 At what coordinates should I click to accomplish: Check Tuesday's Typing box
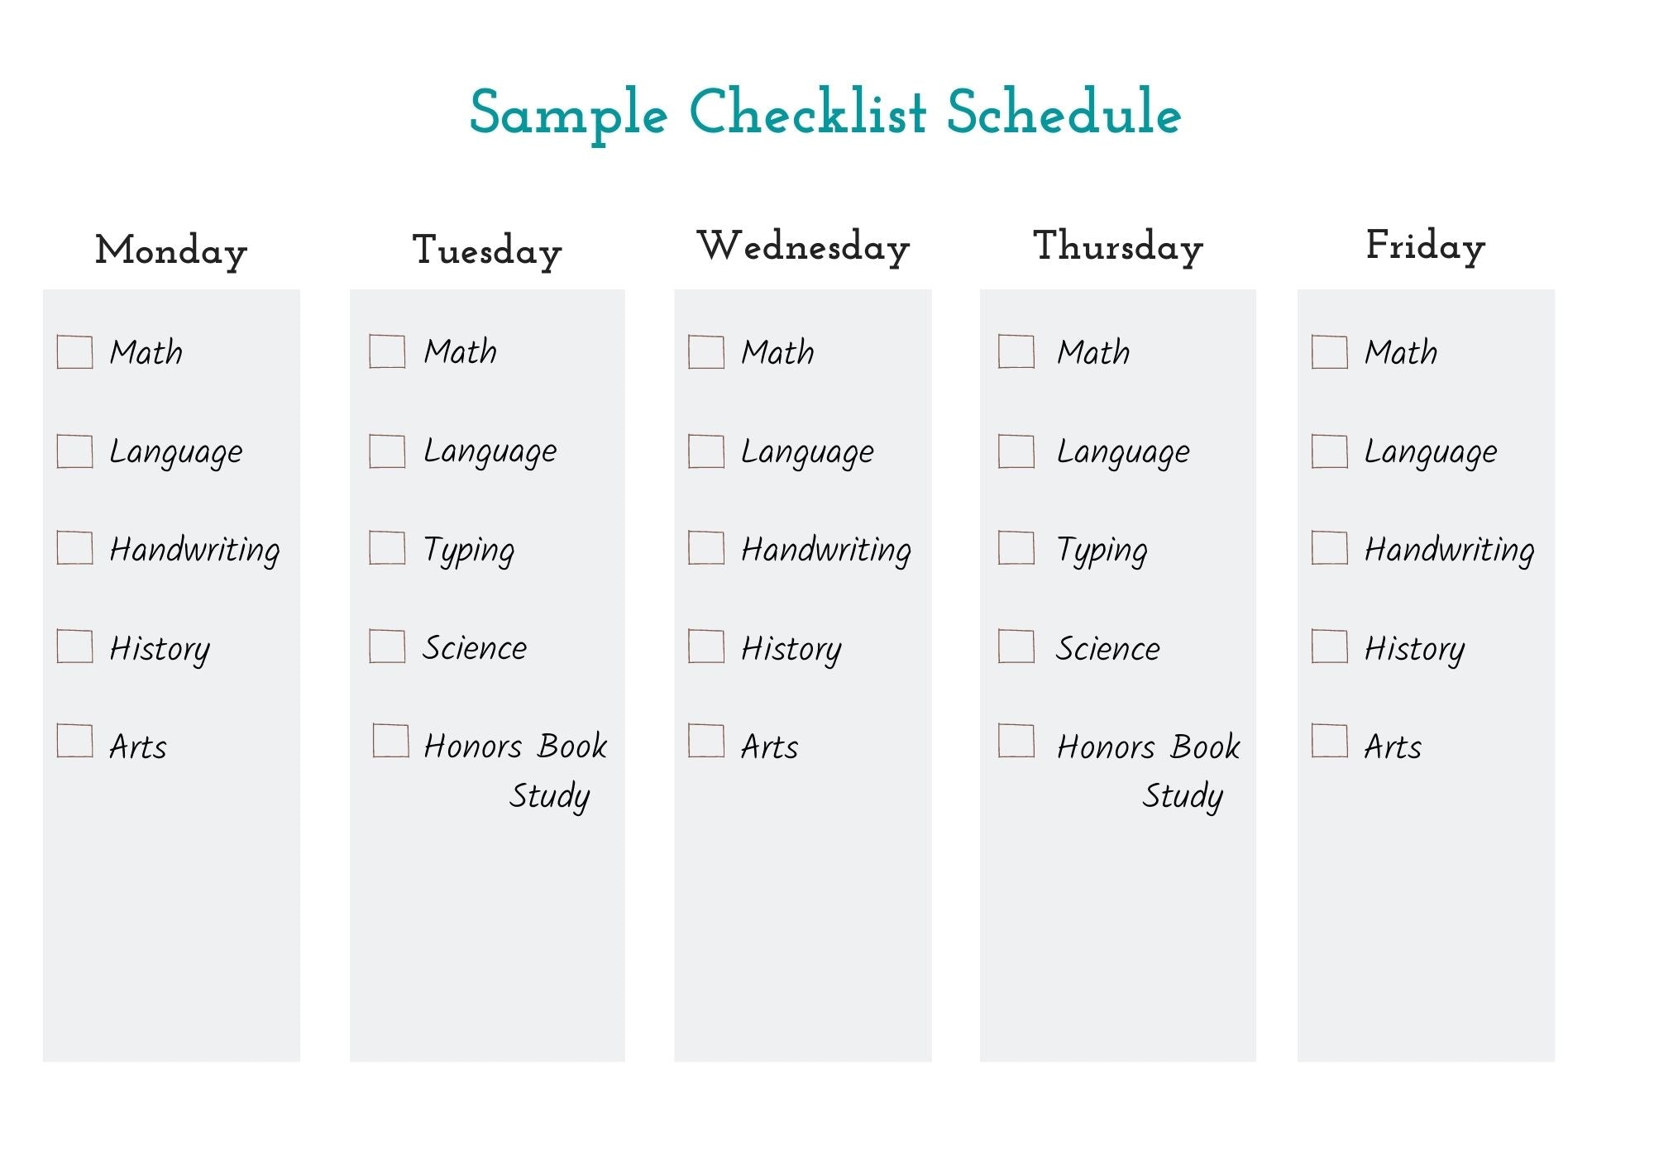(x=387, y=547)
